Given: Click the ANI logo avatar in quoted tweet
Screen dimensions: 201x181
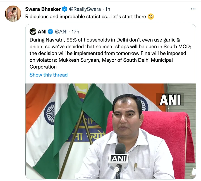Looking at the screenshot, I should click(33, 32).
